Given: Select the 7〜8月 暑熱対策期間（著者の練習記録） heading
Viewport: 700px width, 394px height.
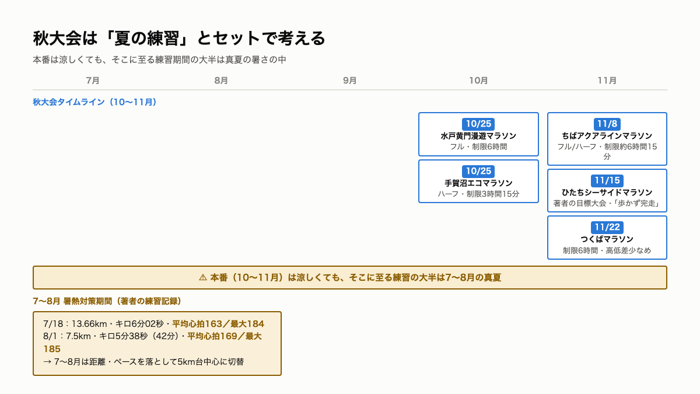Looking at the screenshot, I should tap(107, 301).
